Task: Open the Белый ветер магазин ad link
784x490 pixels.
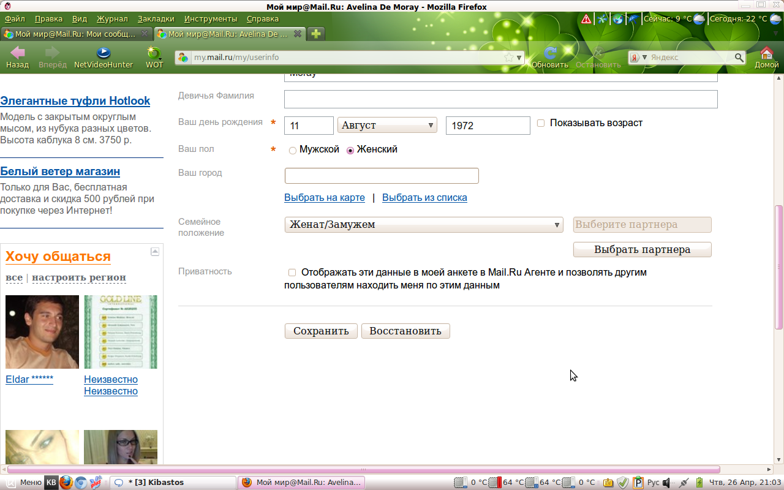Action: point(60,171)
